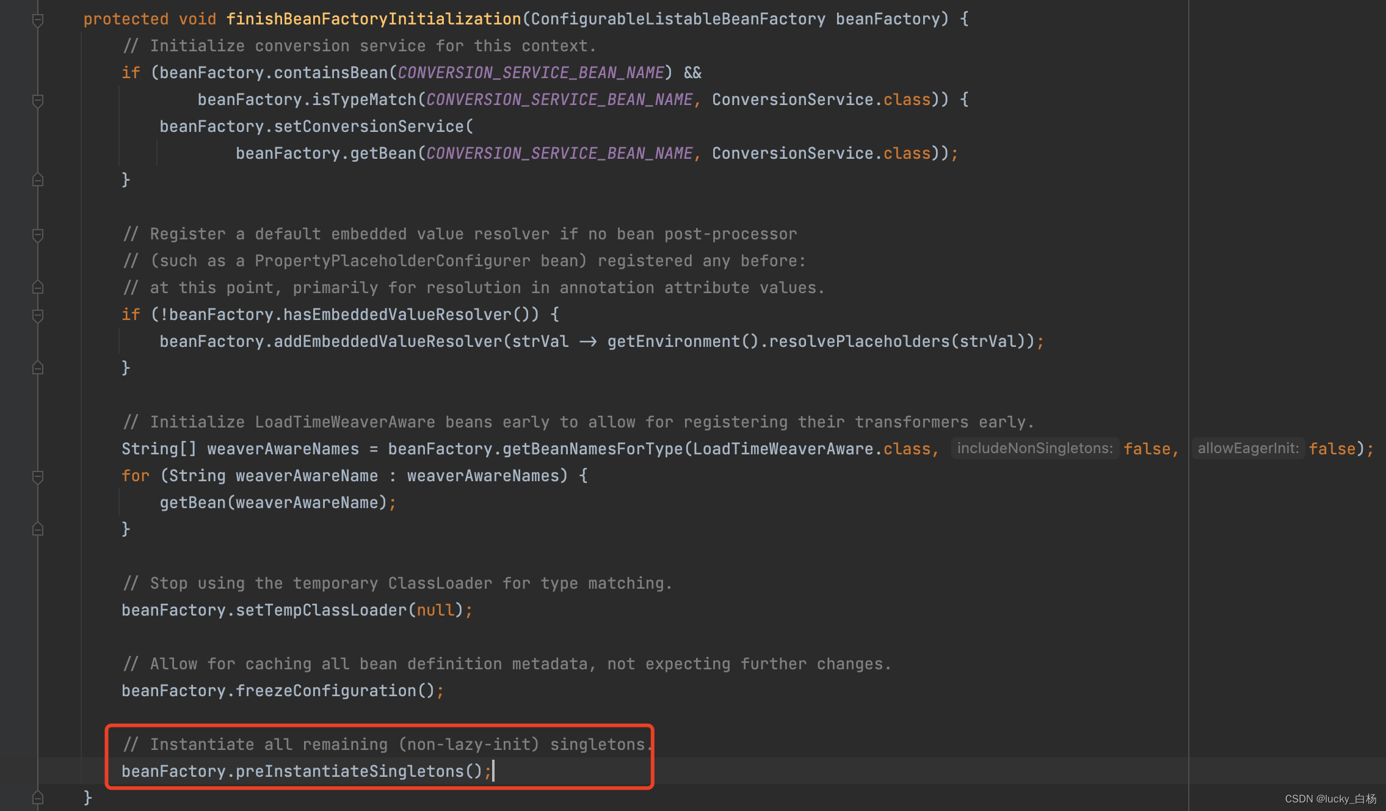1386x811 pixels.
Task: Click the getBeanNamesForType method call
Action: [592, 449]
